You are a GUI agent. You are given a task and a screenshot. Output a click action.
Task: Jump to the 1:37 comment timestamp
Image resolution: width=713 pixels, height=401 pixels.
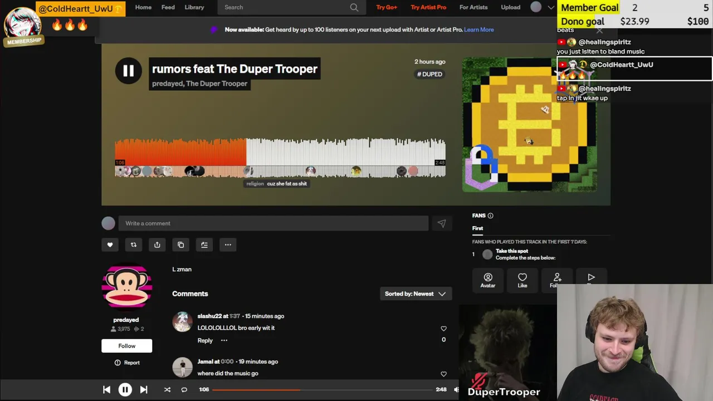point(235,316)
